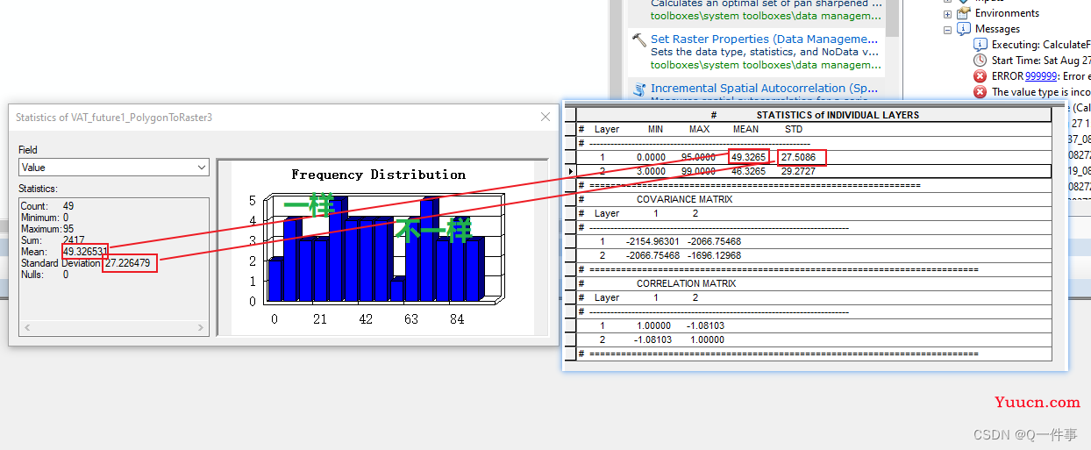Click the 'Nulls: 0' statistics line
1091x450 pixels.
45,275
